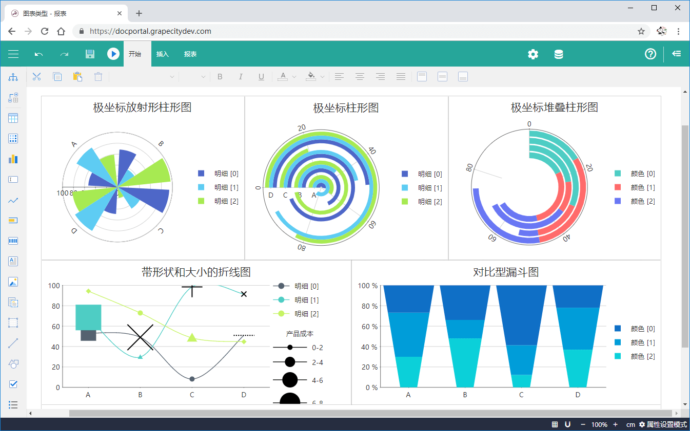Select the checkbox control tool
Screen dimensions: 690x431
tap(13, 384)
